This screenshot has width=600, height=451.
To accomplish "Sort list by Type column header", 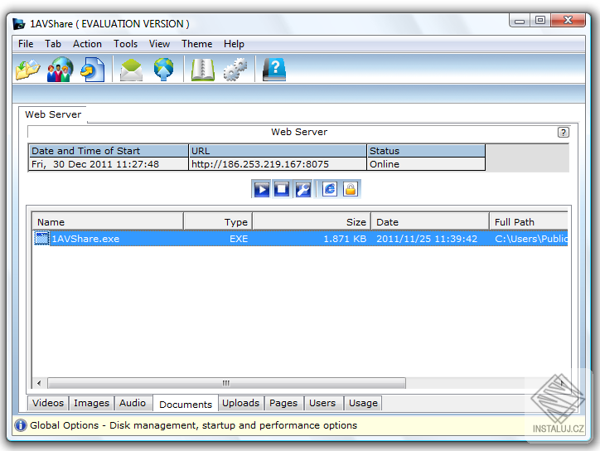I will (218, 222).
